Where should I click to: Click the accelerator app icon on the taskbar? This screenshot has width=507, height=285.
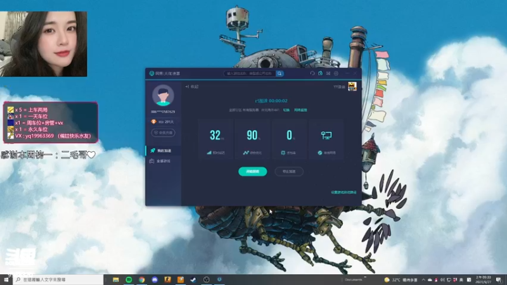[219, 279]
